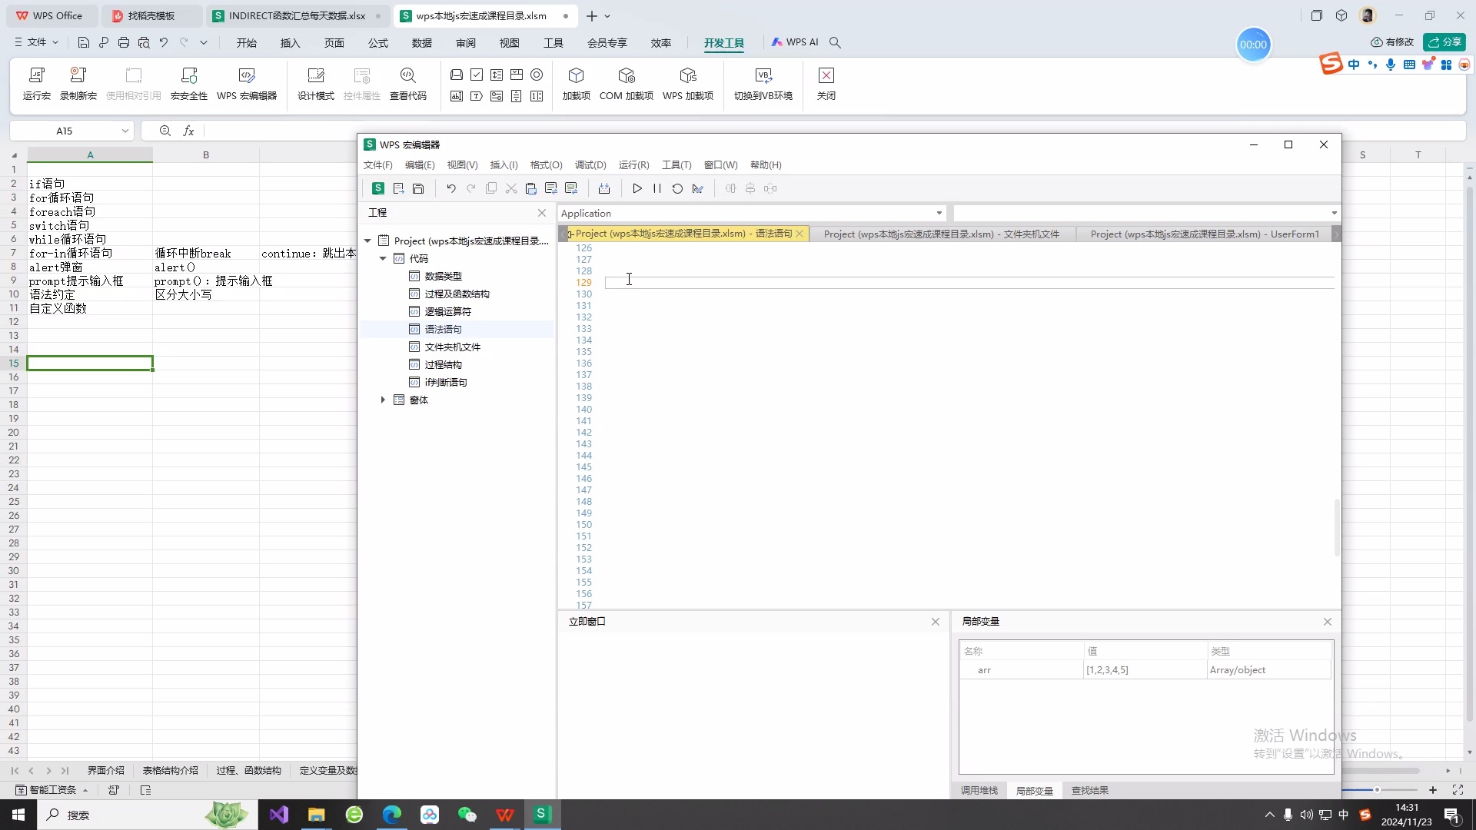Click the 录制新宏 record macro icon
The height and width of the screenshot is (830, 1476).
tap(78, 83)
